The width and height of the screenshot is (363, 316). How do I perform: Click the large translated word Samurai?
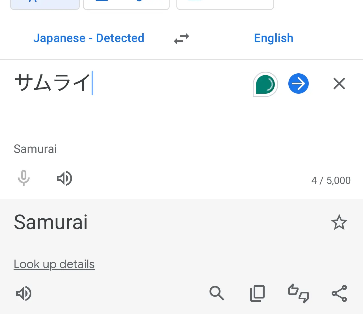point(51,222)
